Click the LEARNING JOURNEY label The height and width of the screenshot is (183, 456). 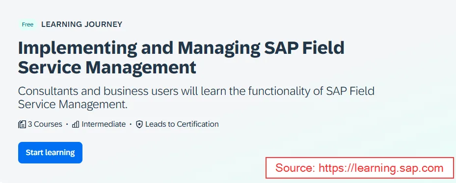click(x=81, y=24)
